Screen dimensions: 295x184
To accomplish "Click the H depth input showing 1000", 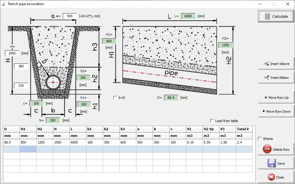I will [x=12, y=53].
